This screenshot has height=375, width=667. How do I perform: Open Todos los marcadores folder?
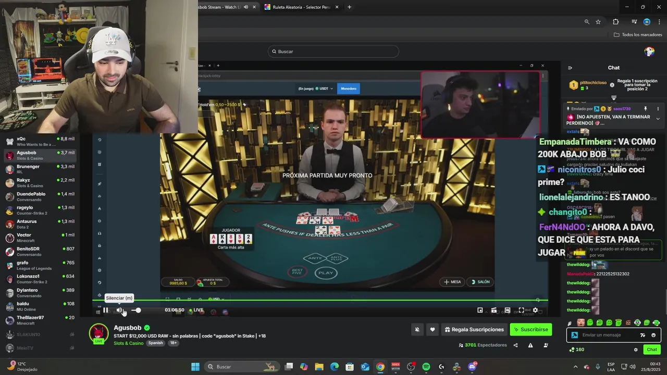point(638,35)
